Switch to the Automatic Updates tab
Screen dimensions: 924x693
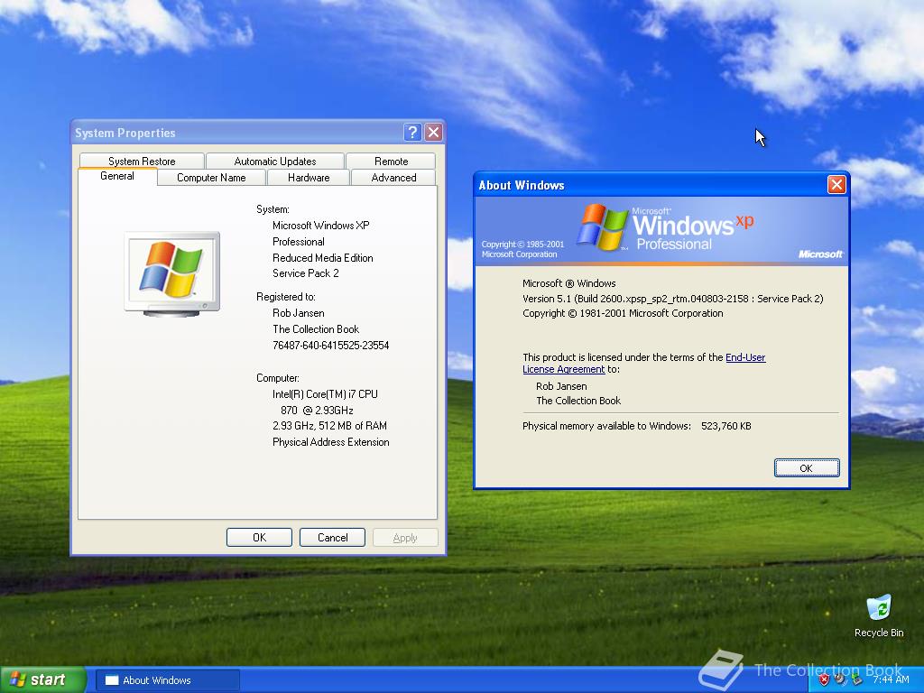[x=275, y=161]
